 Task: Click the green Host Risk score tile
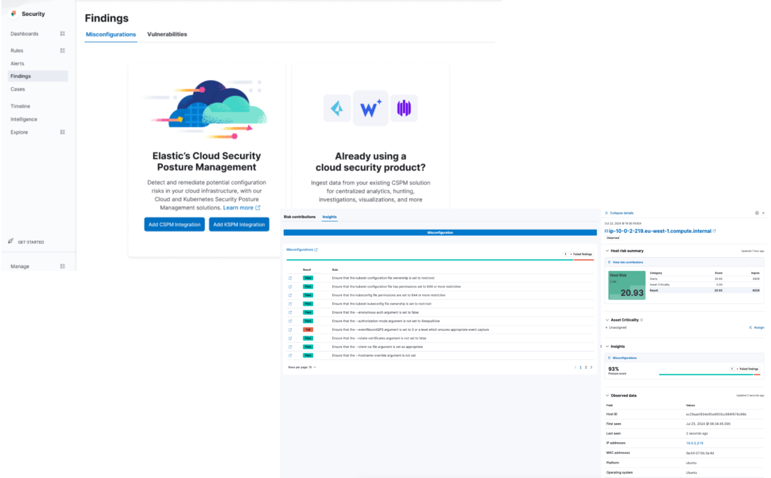(627, 285)
